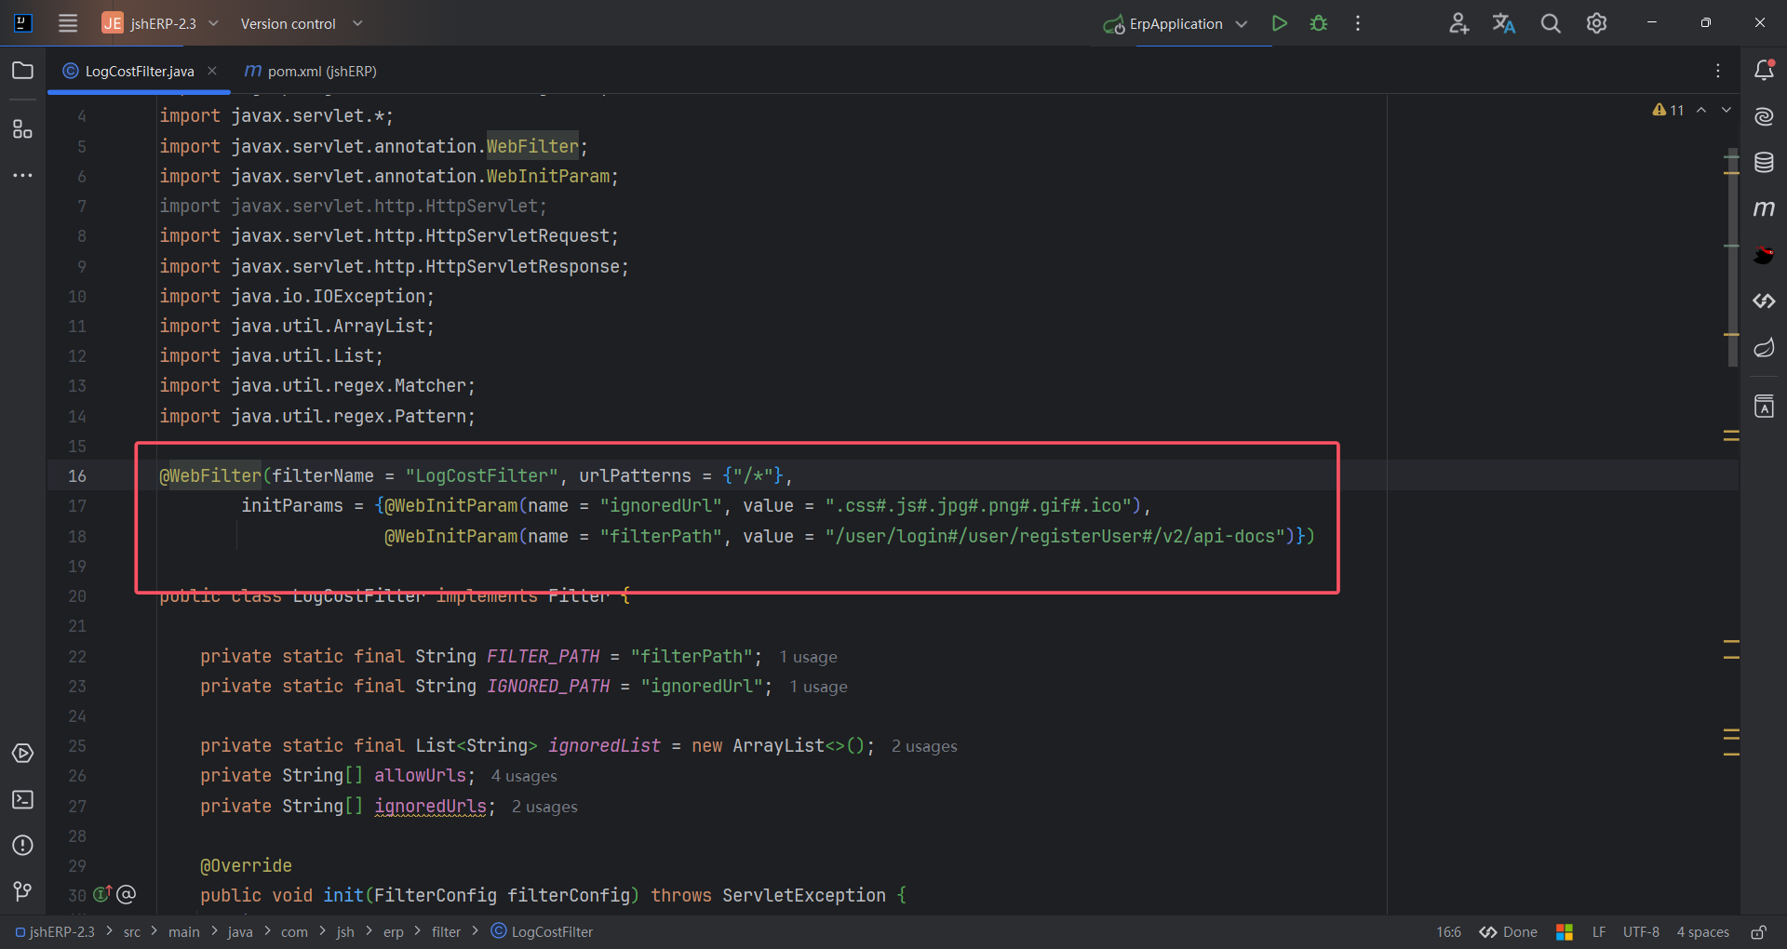Viewport: 1787px width, 949px height.
Task: Debug ErpApplication with the bug icon
Action: [x=1319, y=23]
